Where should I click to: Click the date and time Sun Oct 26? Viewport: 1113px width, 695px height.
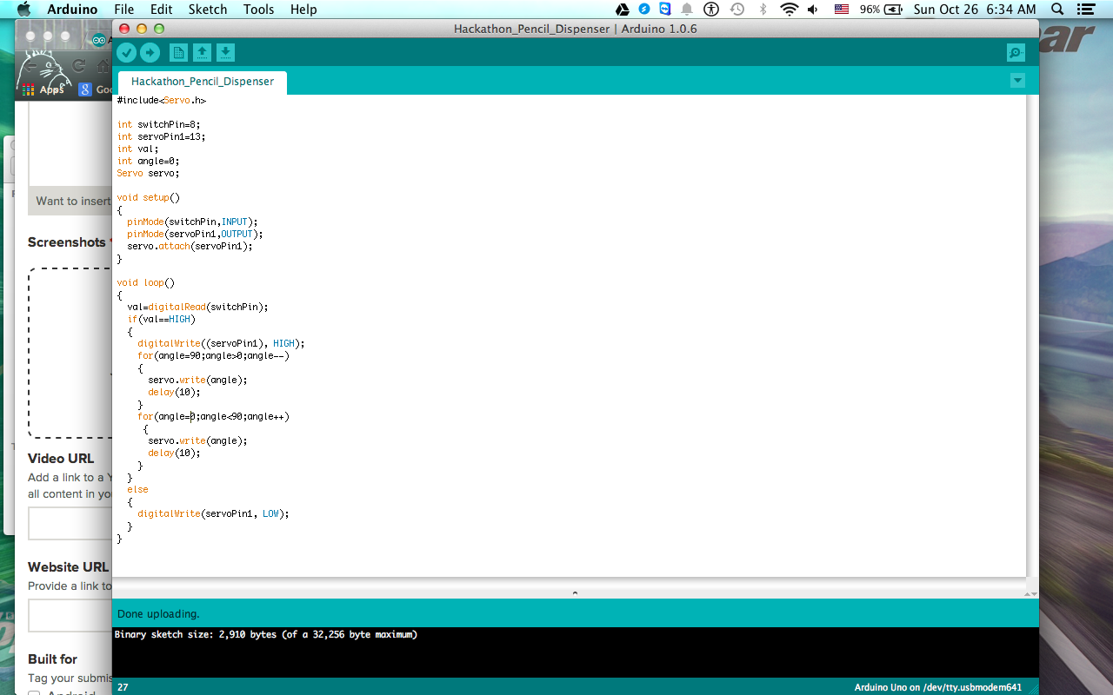coord(975,10)
